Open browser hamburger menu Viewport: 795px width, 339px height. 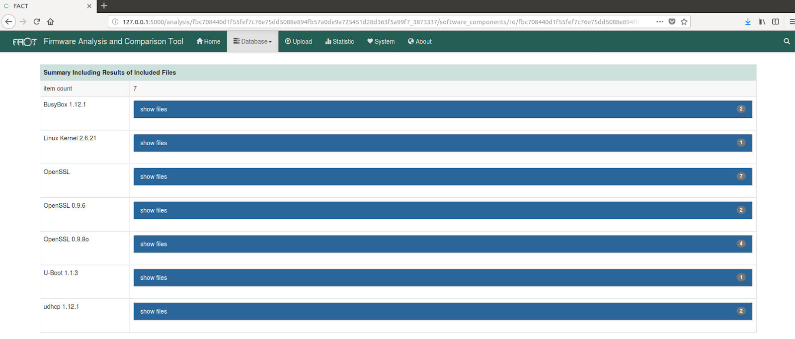click(x=792, y=21)
